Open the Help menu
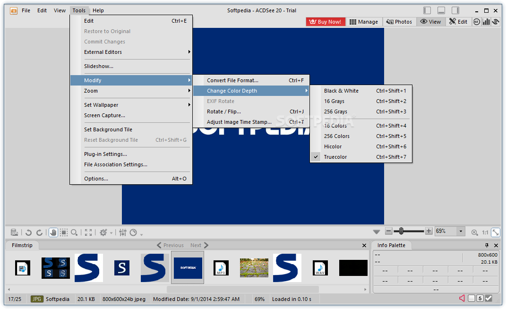506x309 pixels. point(98,10)
